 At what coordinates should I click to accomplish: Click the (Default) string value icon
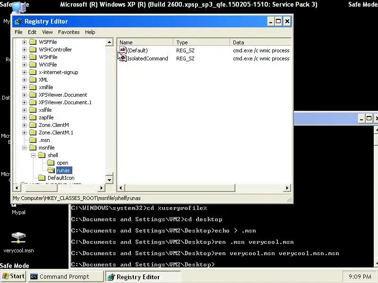click(123, 50)
